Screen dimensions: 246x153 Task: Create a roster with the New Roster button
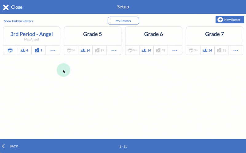[x=229, y=20]
